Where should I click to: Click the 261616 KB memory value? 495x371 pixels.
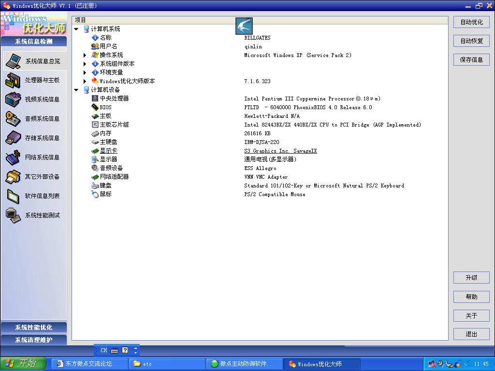point(257,133)
